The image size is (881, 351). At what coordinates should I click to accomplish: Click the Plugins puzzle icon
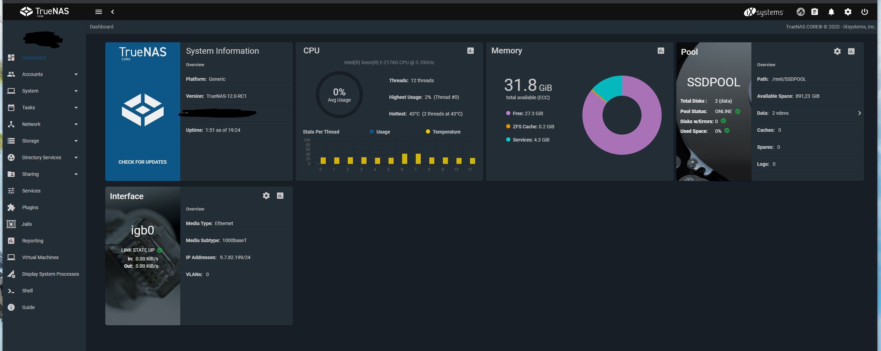[11, 207]
